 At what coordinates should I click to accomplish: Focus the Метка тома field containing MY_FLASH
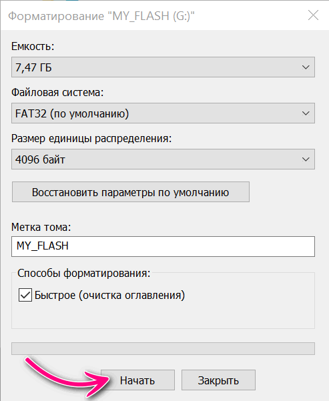tap(163, 246)
